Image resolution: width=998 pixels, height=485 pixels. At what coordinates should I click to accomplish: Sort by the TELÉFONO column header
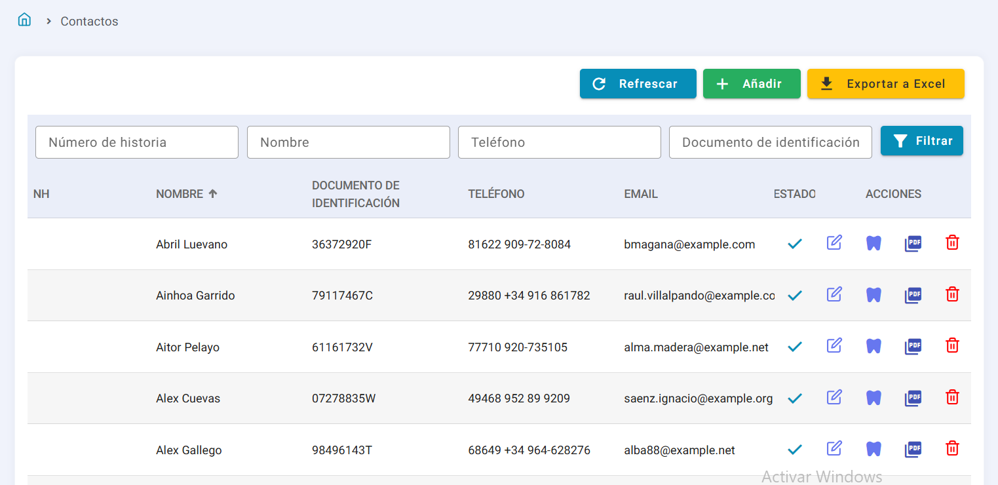click(496, 194)
